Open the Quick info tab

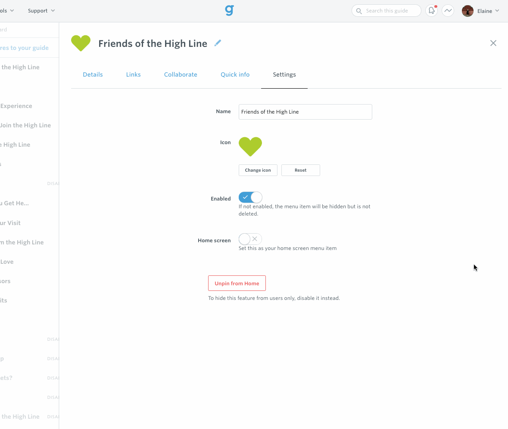coord(235,74)
